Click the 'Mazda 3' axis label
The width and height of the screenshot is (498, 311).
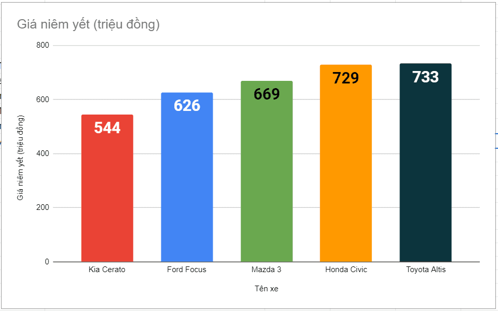(267, 270)
